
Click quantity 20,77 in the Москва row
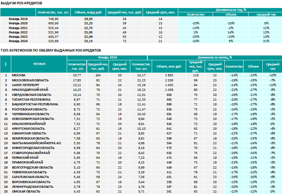[x=77, y=75]
